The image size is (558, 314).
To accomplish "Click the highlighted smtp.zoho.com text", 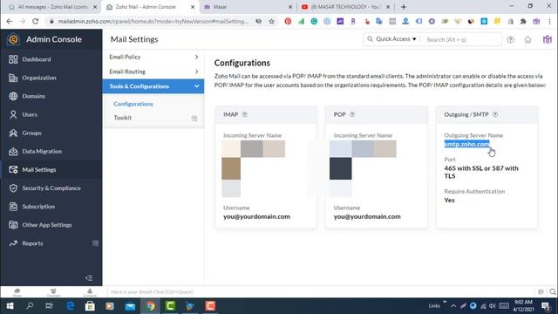I will [x=466, y=144].
